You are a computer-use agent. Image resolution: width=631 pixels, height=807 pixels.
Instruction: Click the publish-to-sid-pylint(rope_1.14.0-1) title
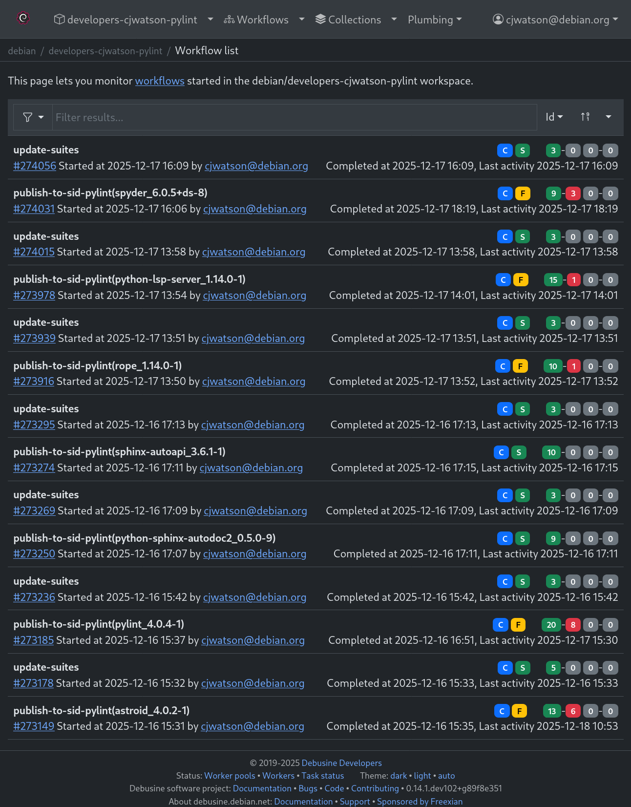click(x=98, y=366)
